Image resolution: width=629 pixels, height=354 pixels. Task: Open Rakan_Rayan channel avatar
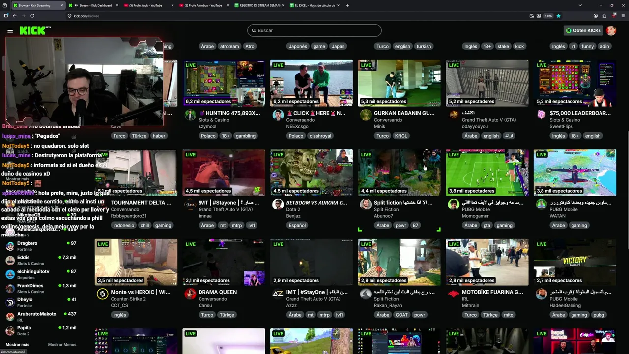366,294
